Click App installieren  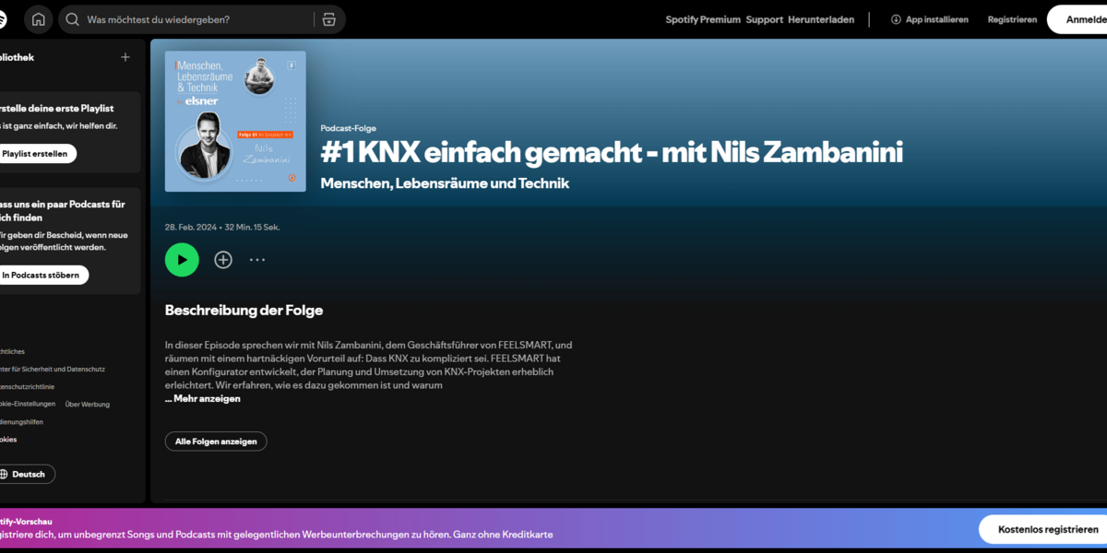pos(930,19)
